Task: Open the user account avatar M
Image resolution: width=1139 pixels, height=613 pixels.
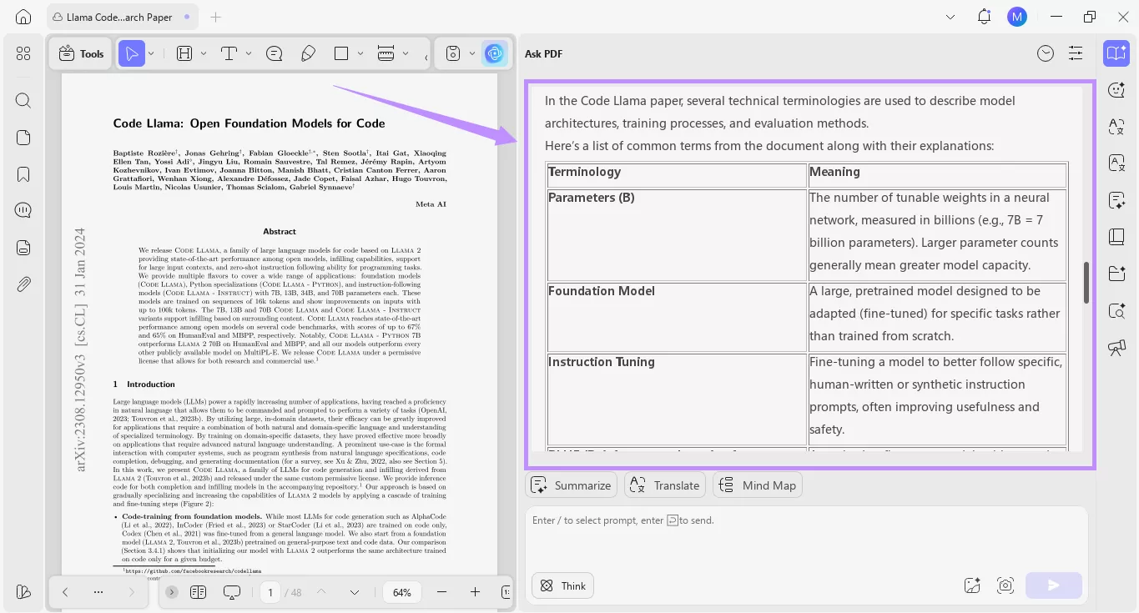Action: (1016, 17)
